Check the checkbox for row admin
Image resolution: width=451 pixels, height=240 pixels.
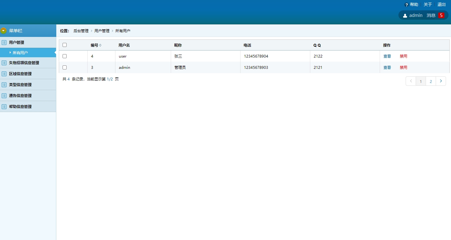pyautogui.click(x=65, y=68)
